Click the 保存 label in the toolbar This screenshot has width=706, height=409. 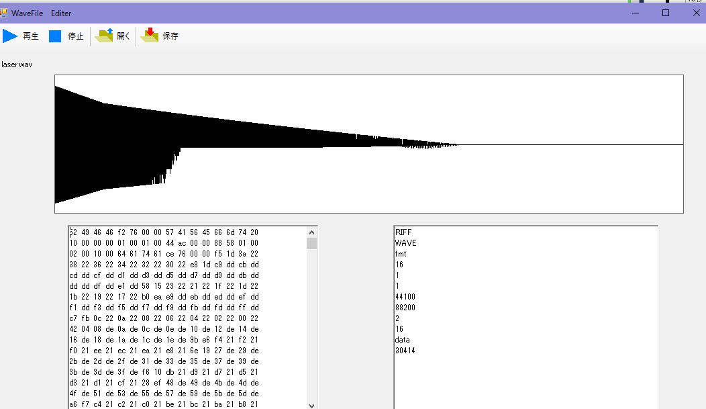coord(170,36)
